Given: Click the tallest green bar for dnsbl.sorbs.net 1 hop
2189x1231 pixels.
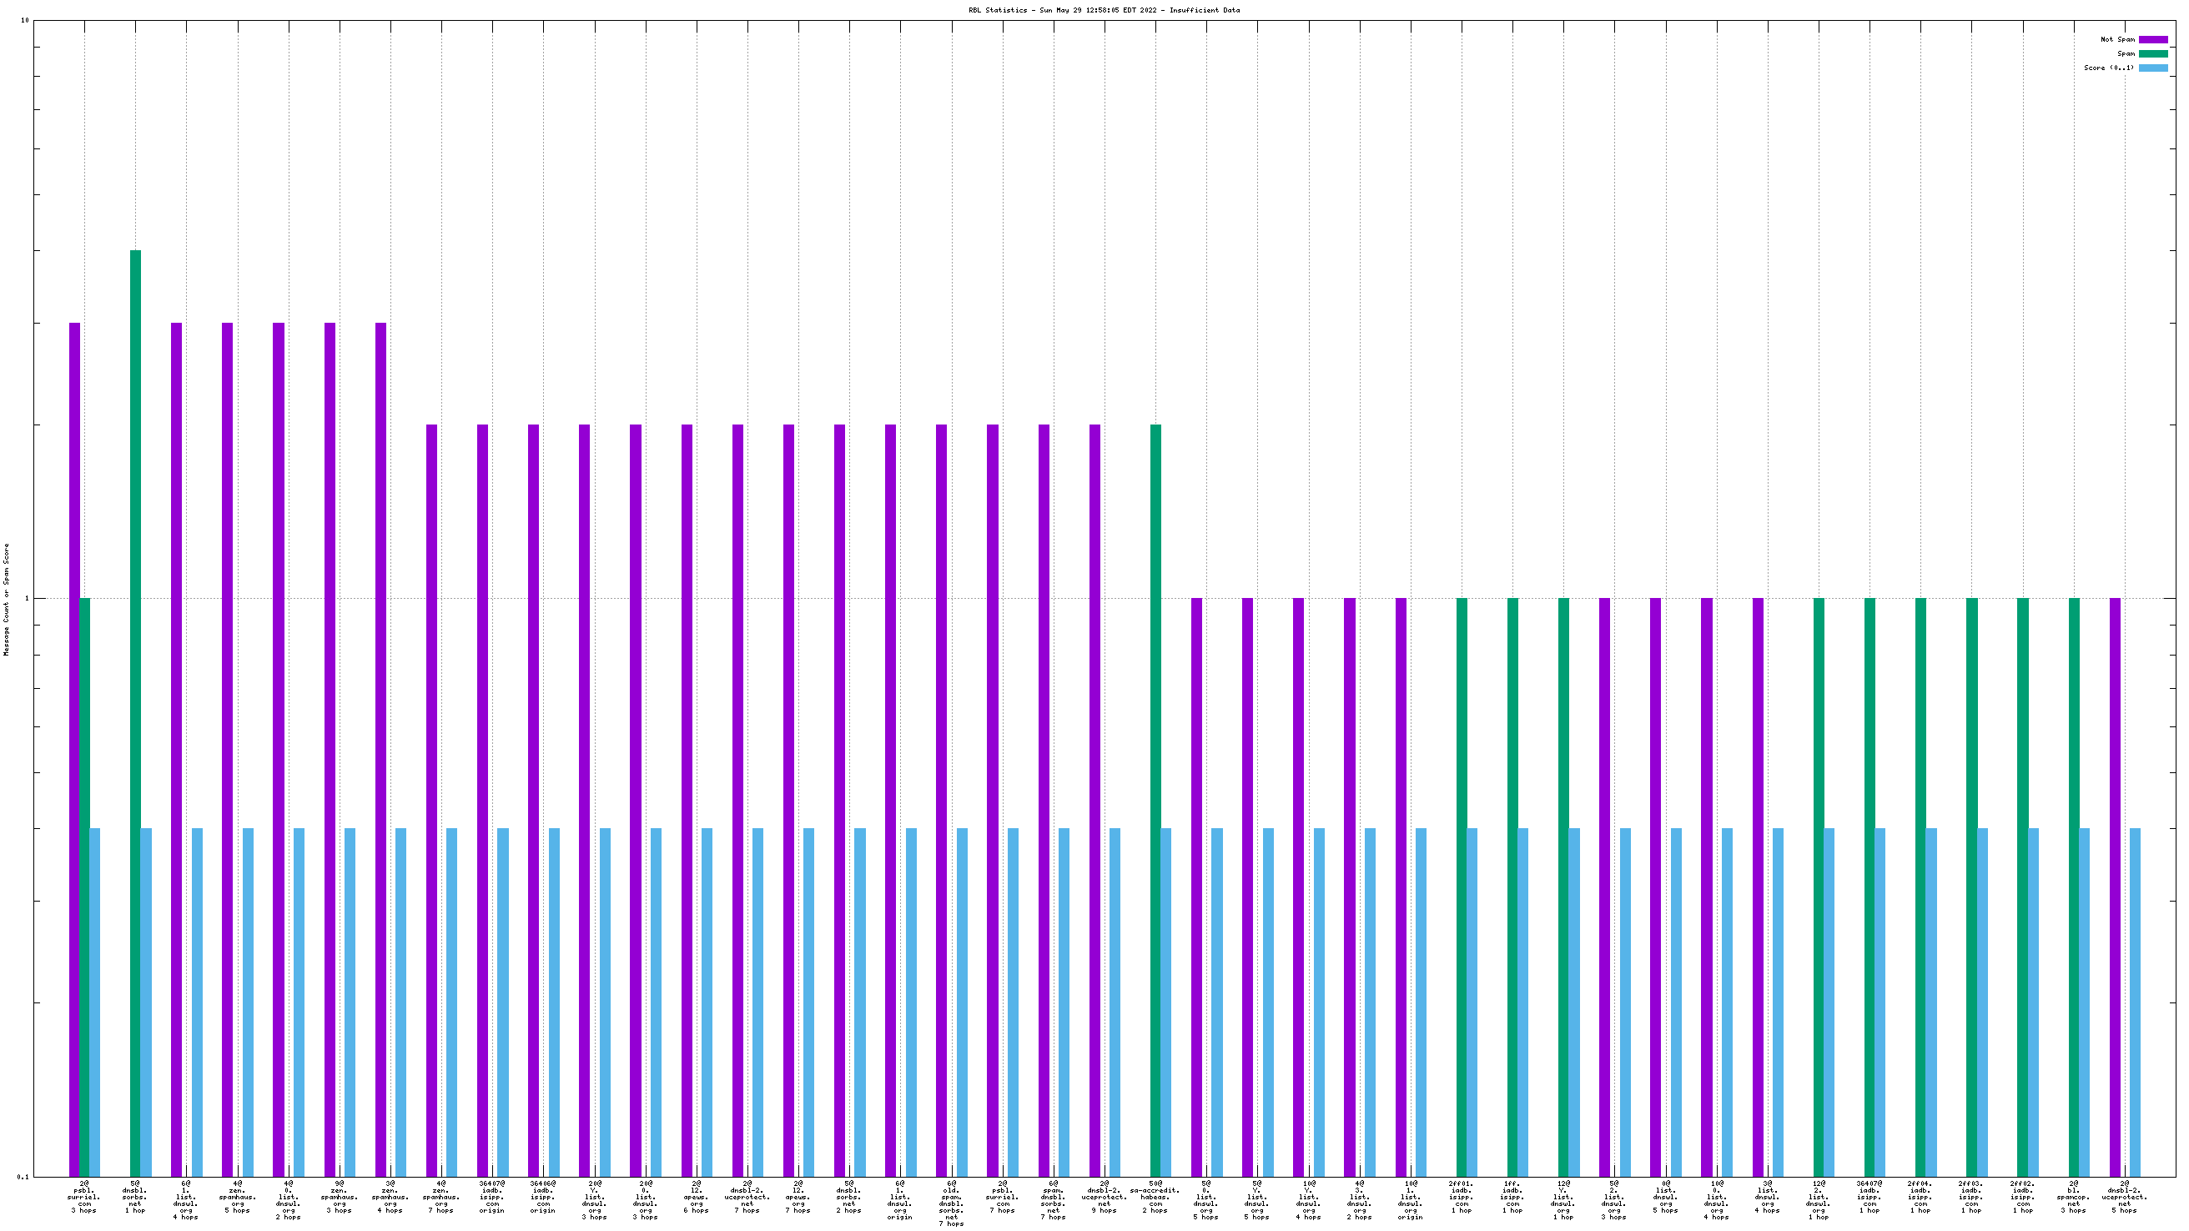Looking at the screenshot, I should (135, 680).
